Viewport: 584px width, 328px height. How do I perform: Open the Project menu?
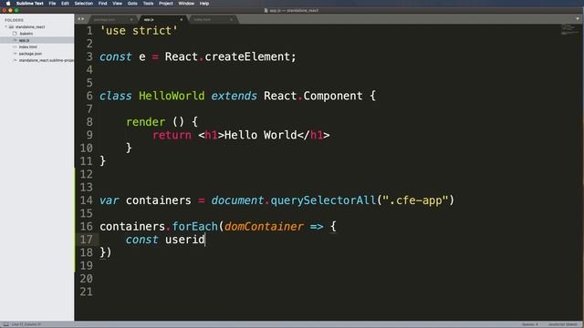[x=166, y=4]
